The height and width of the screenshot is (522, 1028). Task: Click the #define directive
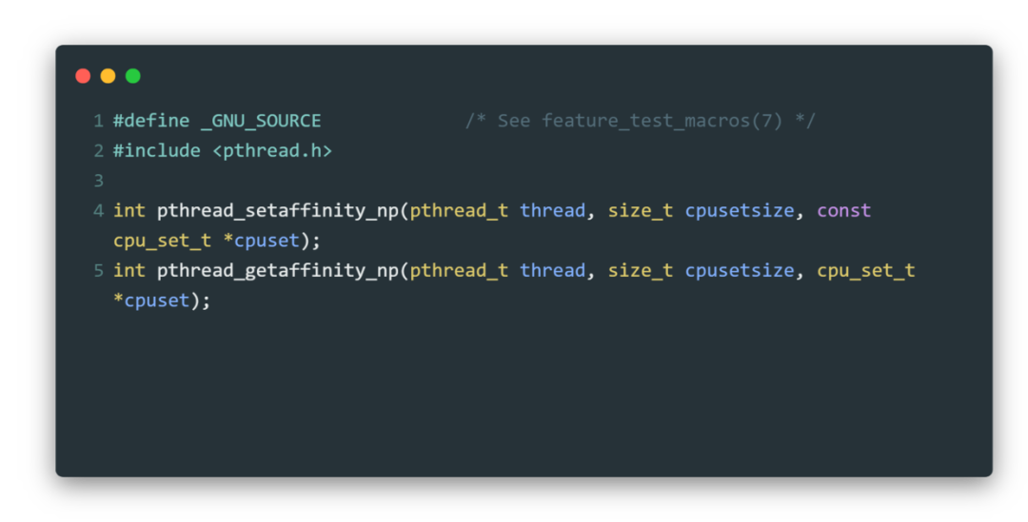click(151, 121)
